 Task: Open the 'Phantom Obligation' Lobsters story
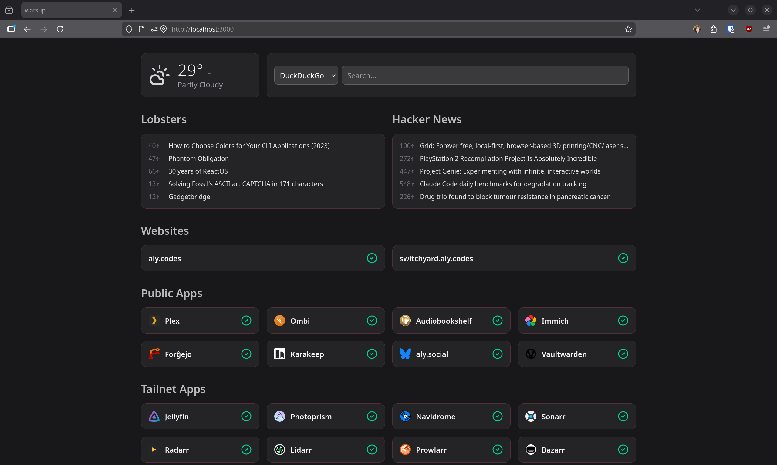click(199, 158)
